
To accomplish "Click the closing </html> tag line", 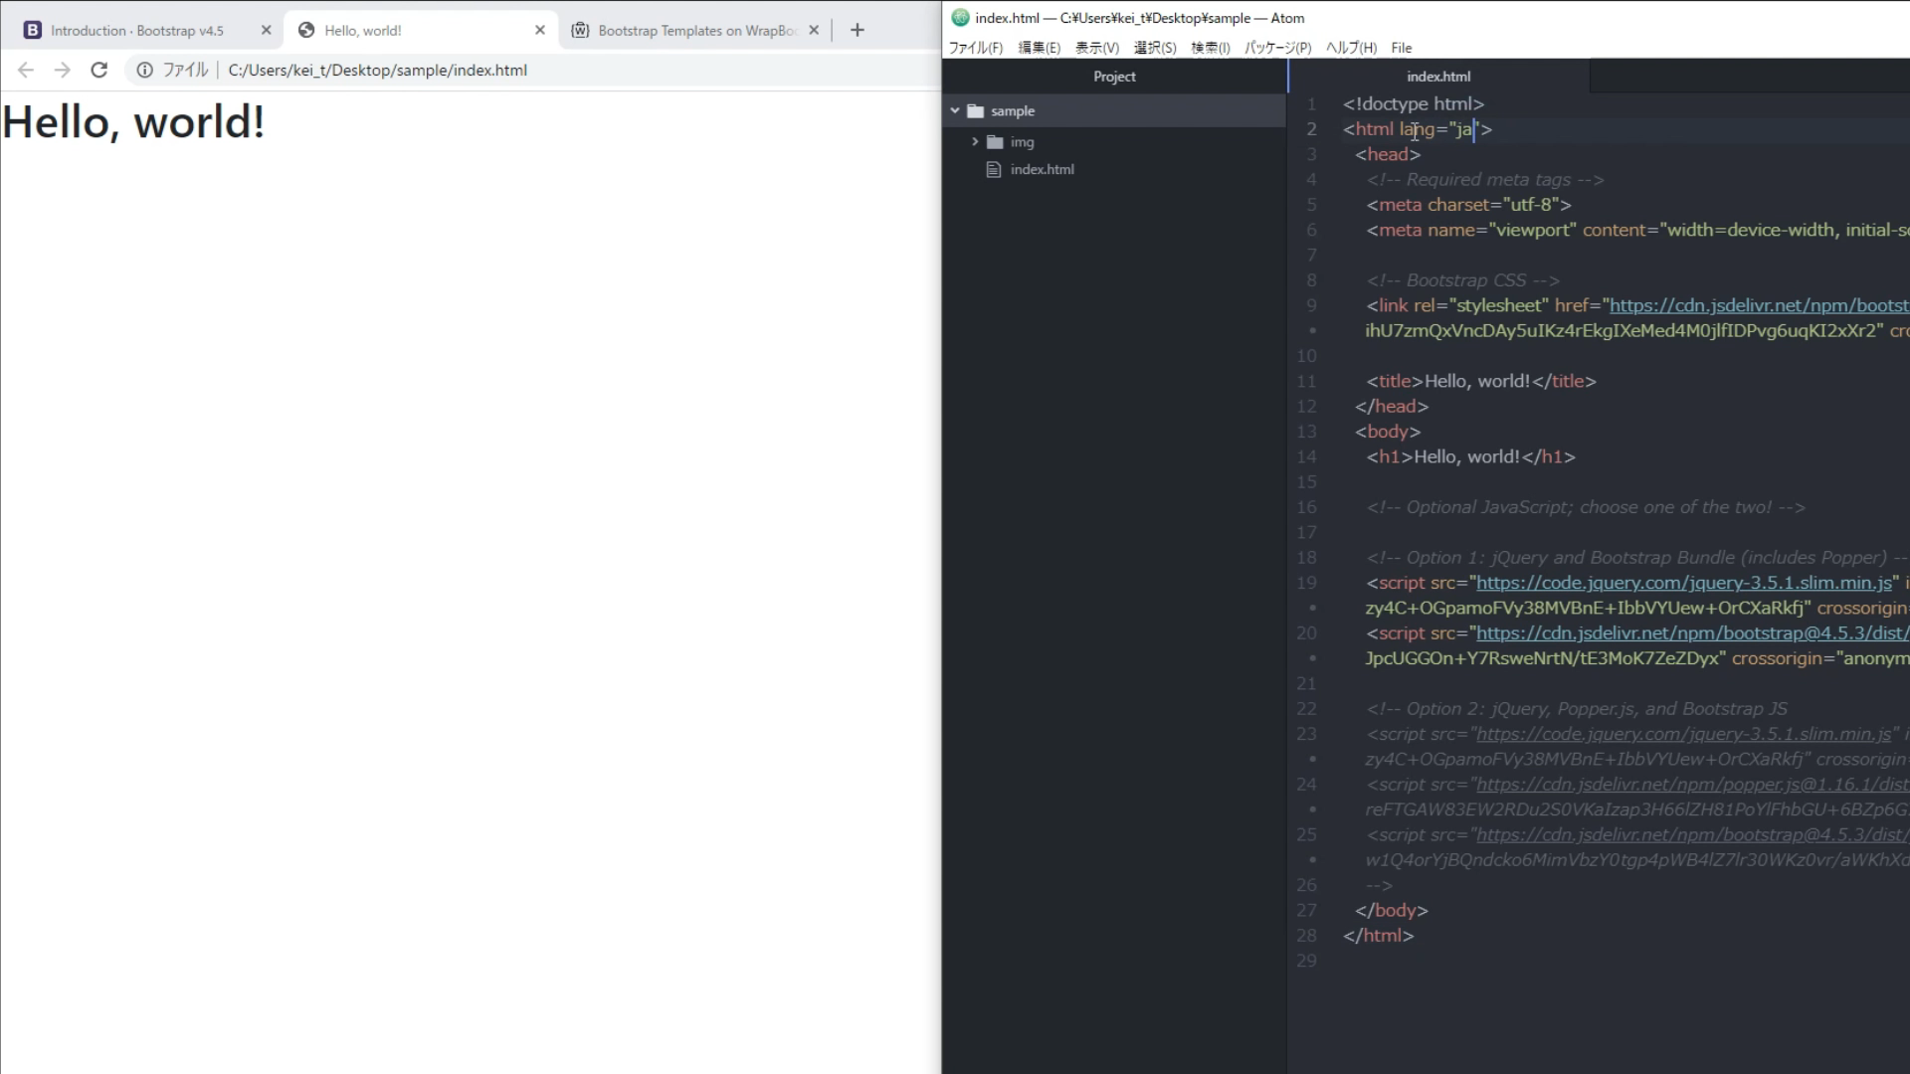I will click(x=1379, y=936).
